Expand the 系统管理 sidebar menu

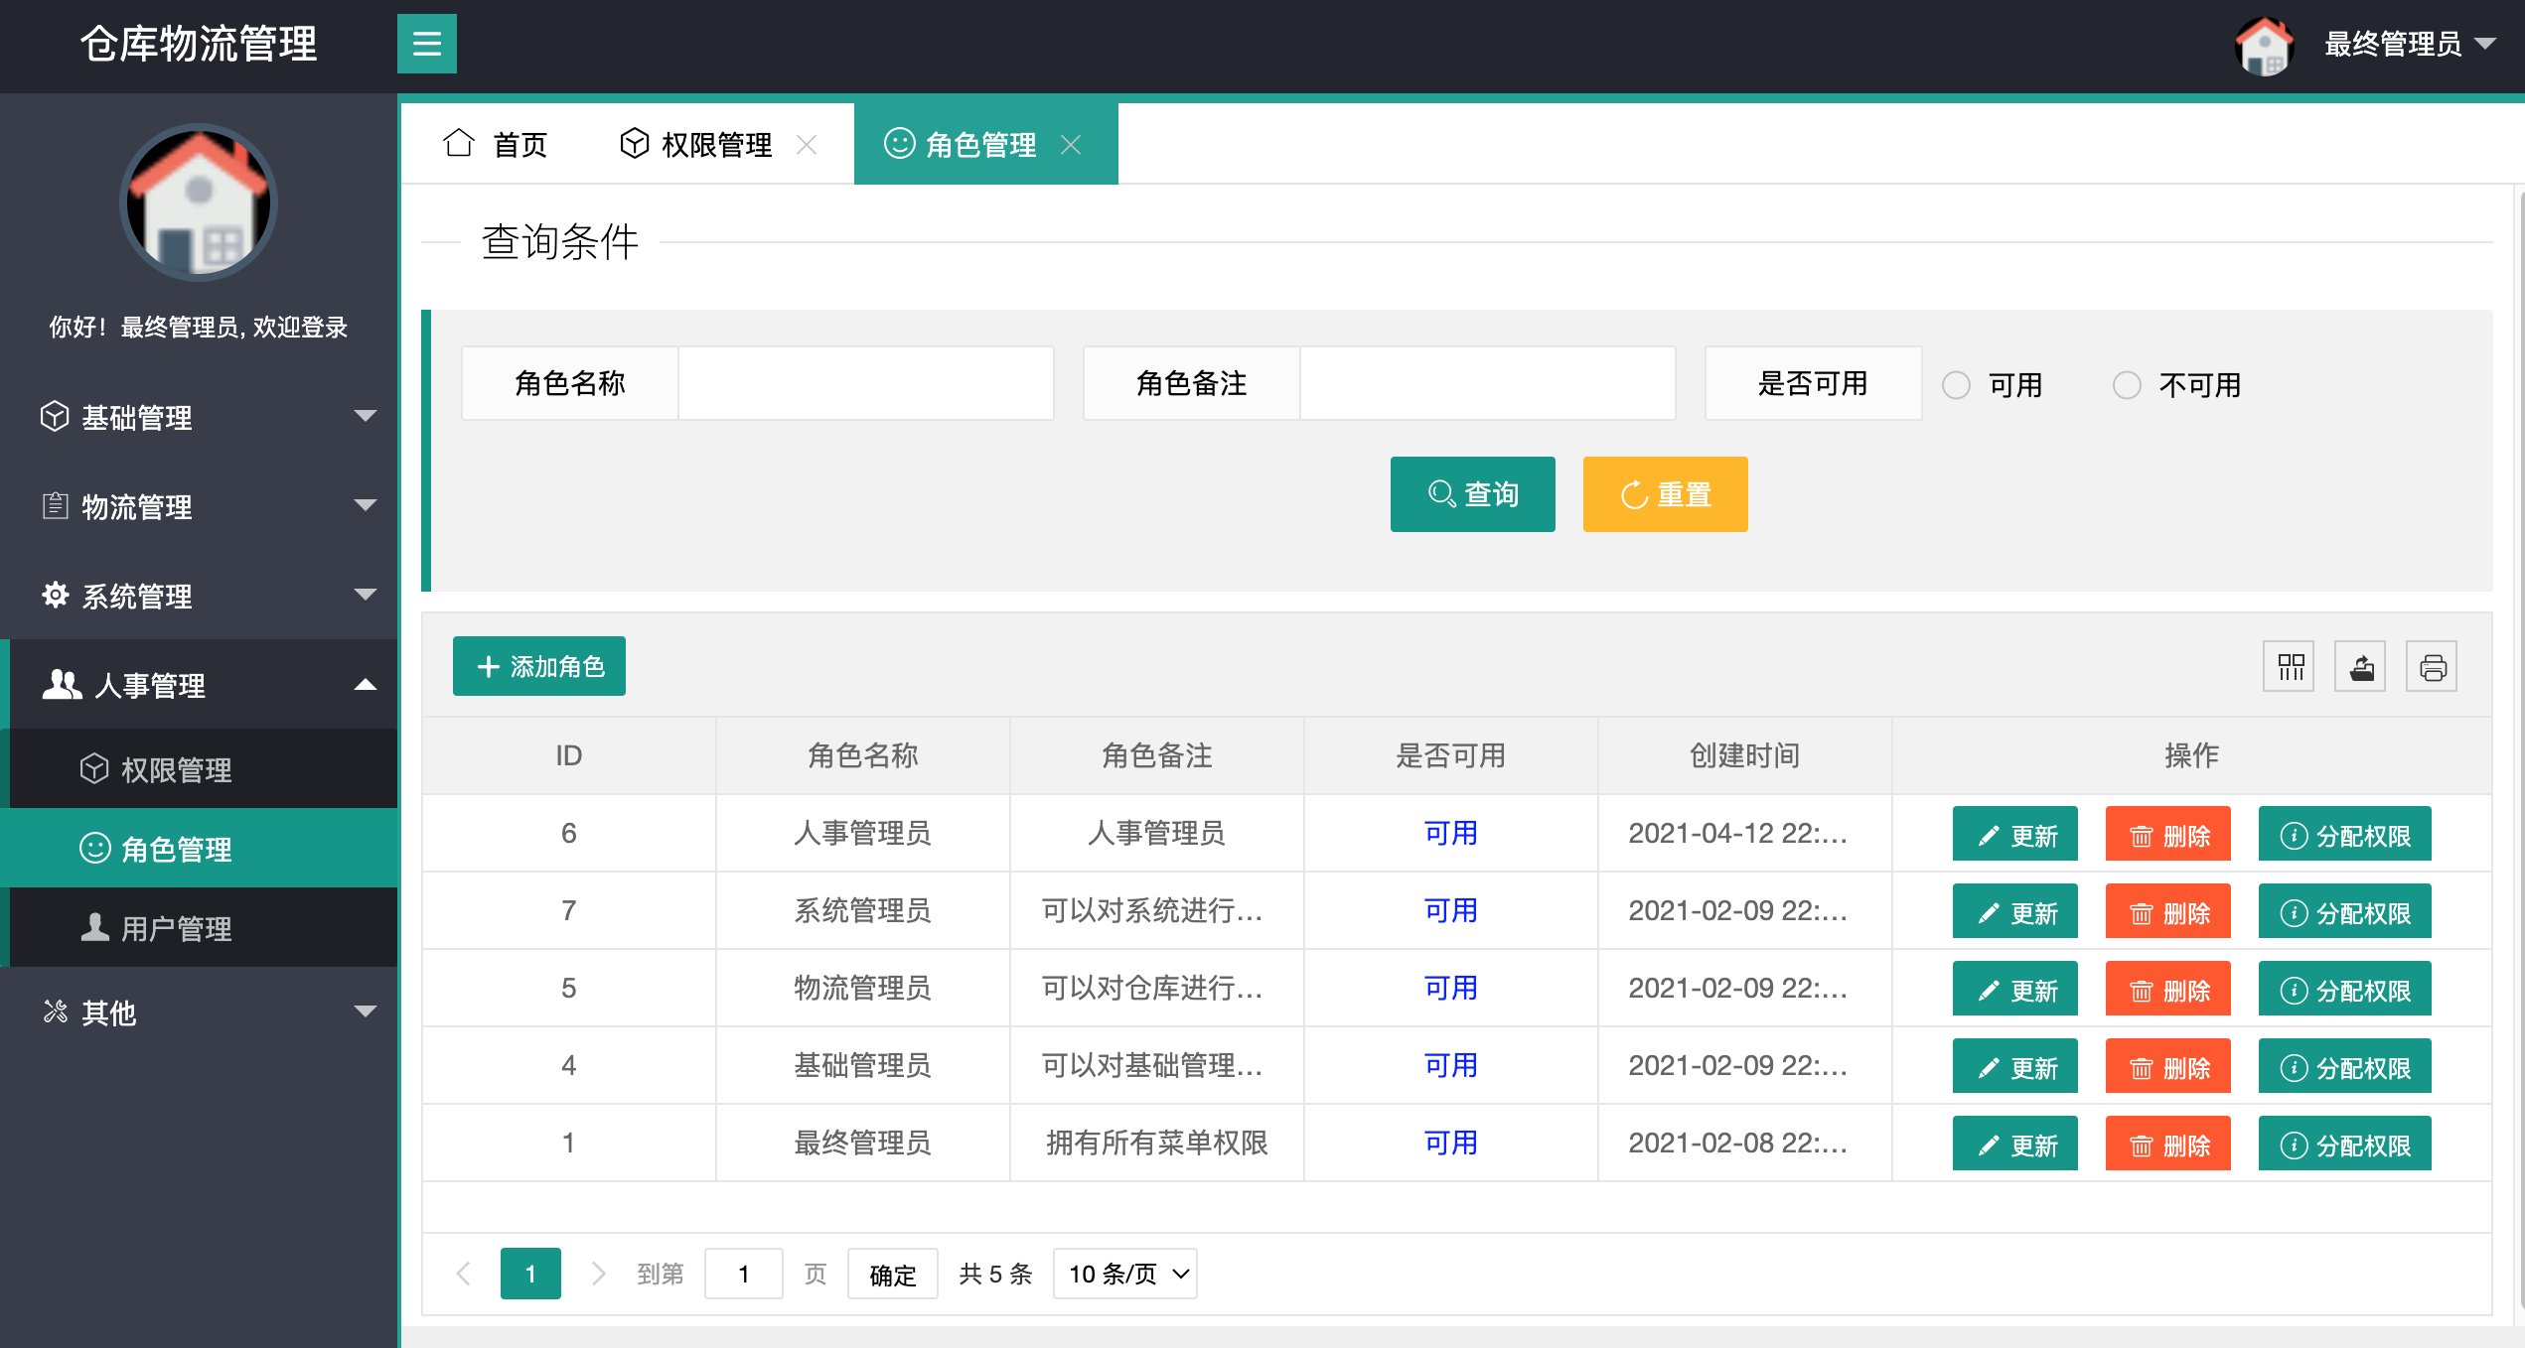pos(199,595)
